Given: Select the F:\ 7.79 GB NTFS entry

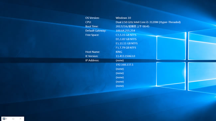Looking at the screenshot, I should coord(126,48).
